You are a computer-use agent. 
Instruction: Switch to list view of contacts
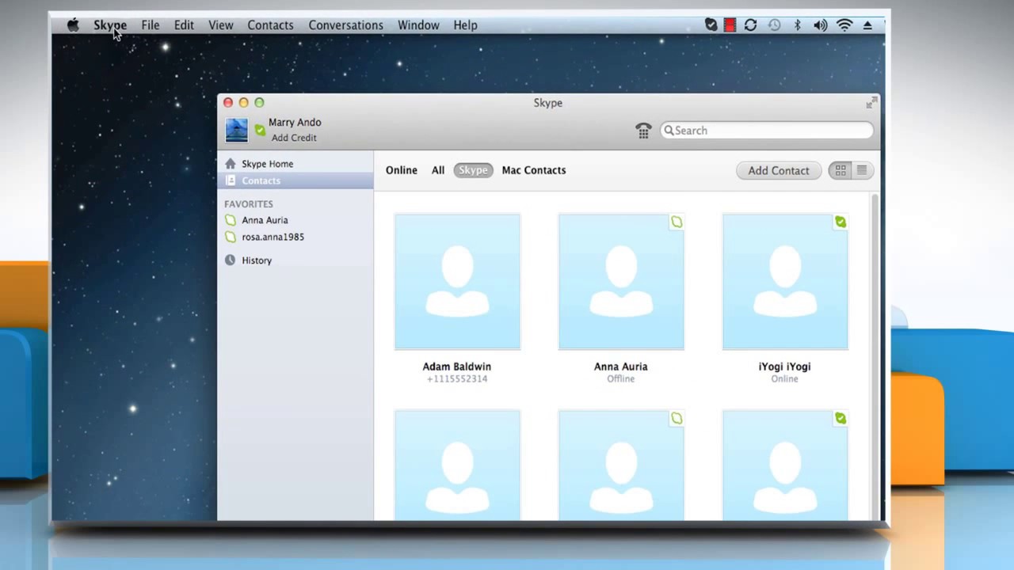862,170
